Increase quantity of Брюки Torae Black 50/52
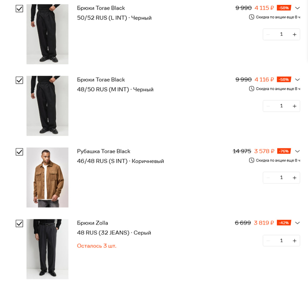 [x=294, y=34]
